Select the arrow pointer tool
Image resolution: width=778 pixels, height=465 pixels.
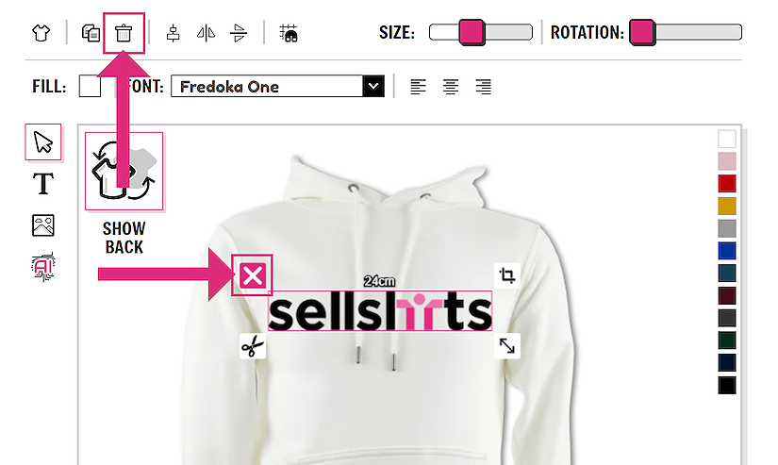(x=43, y=141)
